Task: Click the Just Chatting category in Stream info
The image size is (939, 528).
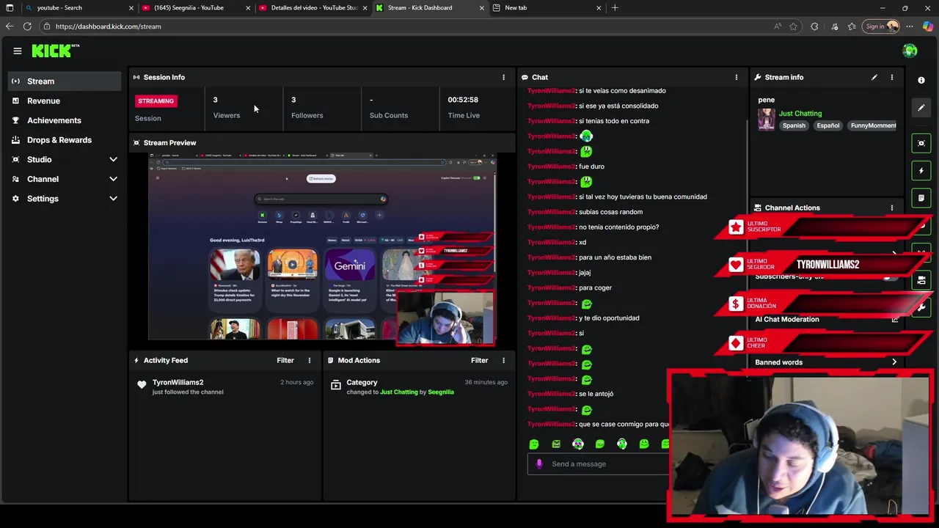Action: click(x=800, y=114)
